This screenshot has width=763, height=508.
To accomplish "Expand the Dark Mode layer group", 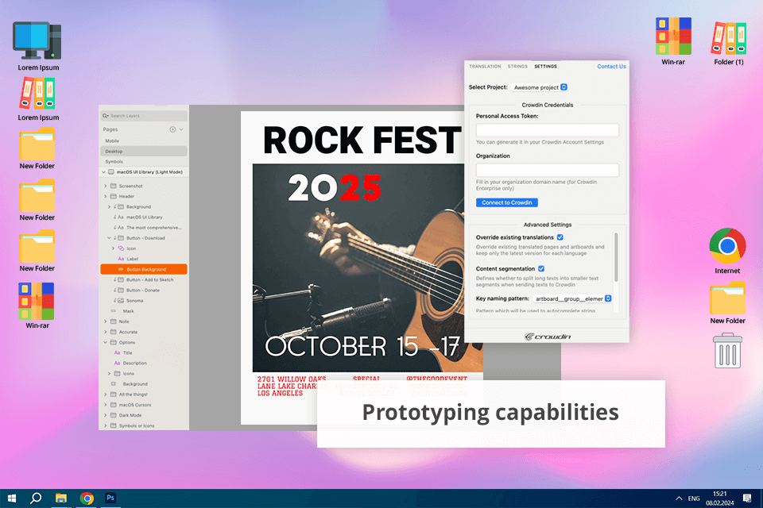I will click(106, 415).
